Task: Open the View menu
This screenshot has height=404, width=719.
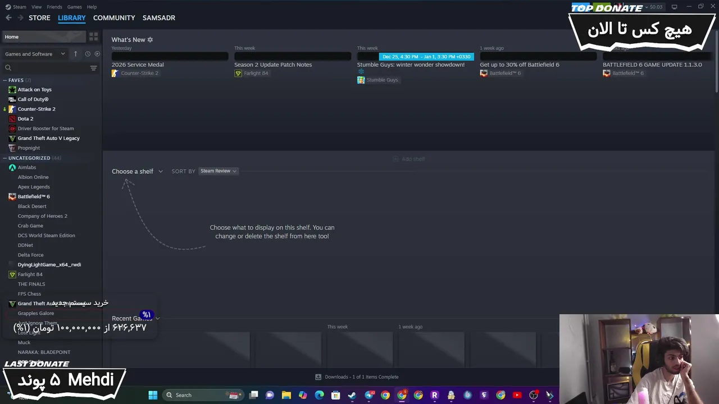Action: point(37,7)
